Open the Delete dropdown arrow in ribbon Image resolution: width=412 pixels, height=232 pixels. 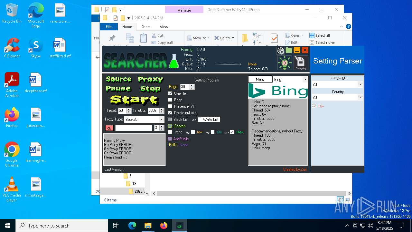pyautogui.click(x=233, y=38)
